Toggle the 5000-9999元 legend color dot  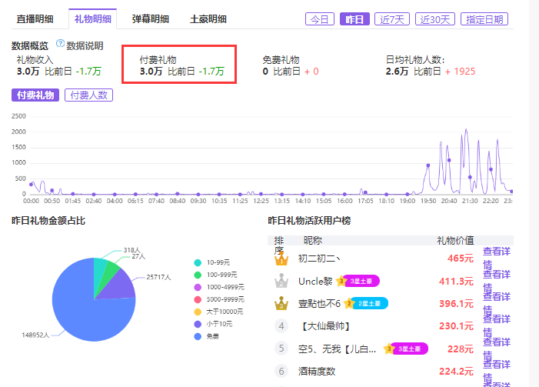pos(198,299)
